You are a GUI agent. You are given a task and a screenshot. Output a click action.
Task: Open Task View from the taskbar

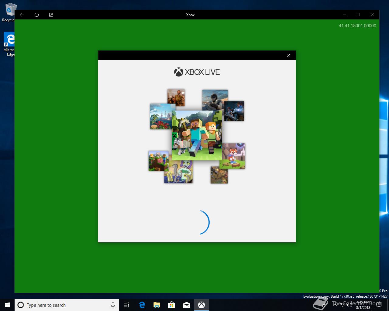126,305
